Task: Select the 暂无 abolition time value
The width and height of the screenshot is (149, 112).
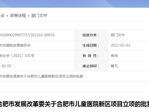Action: click(x=114, y=66)
